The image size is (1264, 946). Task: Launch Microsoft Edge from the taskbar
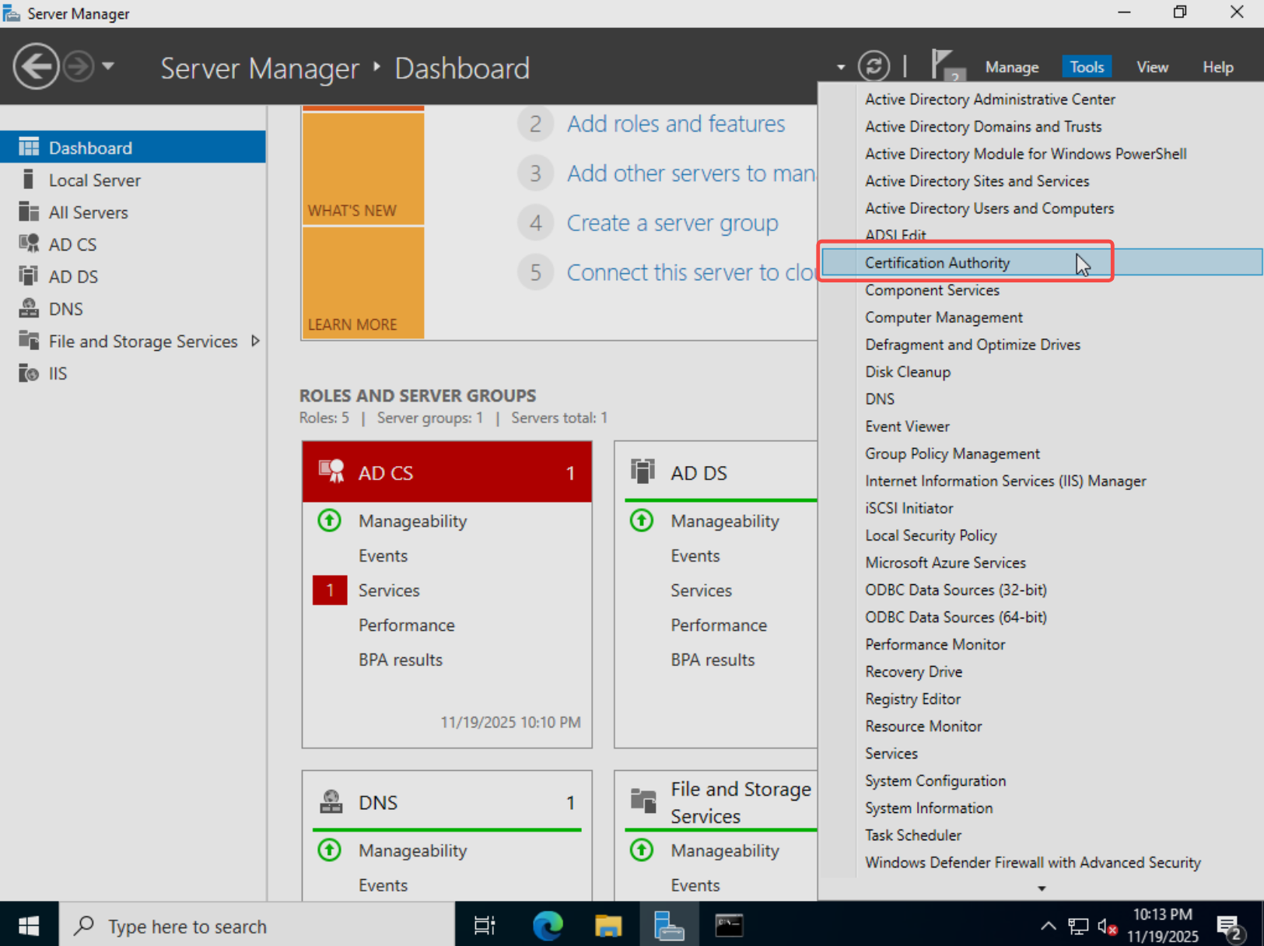point(548,925)
